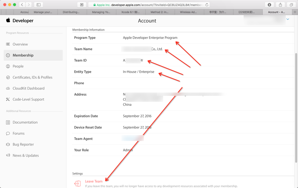This screenshot has height=188, width=298.
Task: Switch to the 'Method 2: In...' tab
Action: (160, 12)
